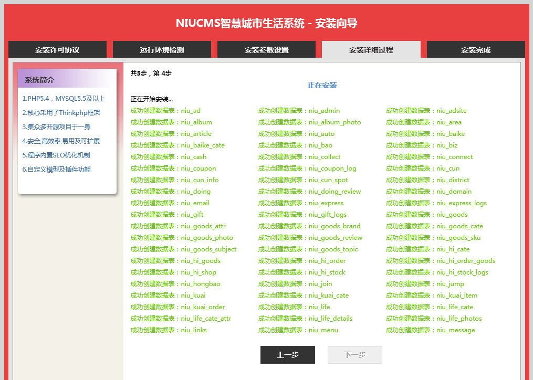Click log entry niu_admin
Screen dimensions: 533x380
click(299, 110)
